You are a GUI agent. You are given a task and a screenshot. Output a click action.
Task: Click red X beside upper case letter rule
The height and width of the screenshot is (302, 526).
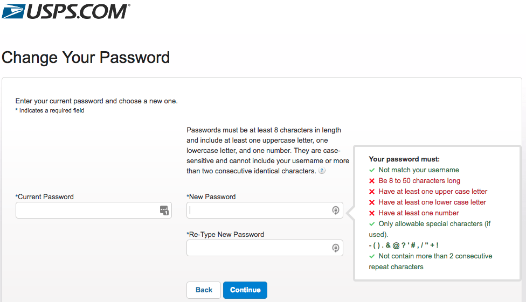[x=372, y=192]
